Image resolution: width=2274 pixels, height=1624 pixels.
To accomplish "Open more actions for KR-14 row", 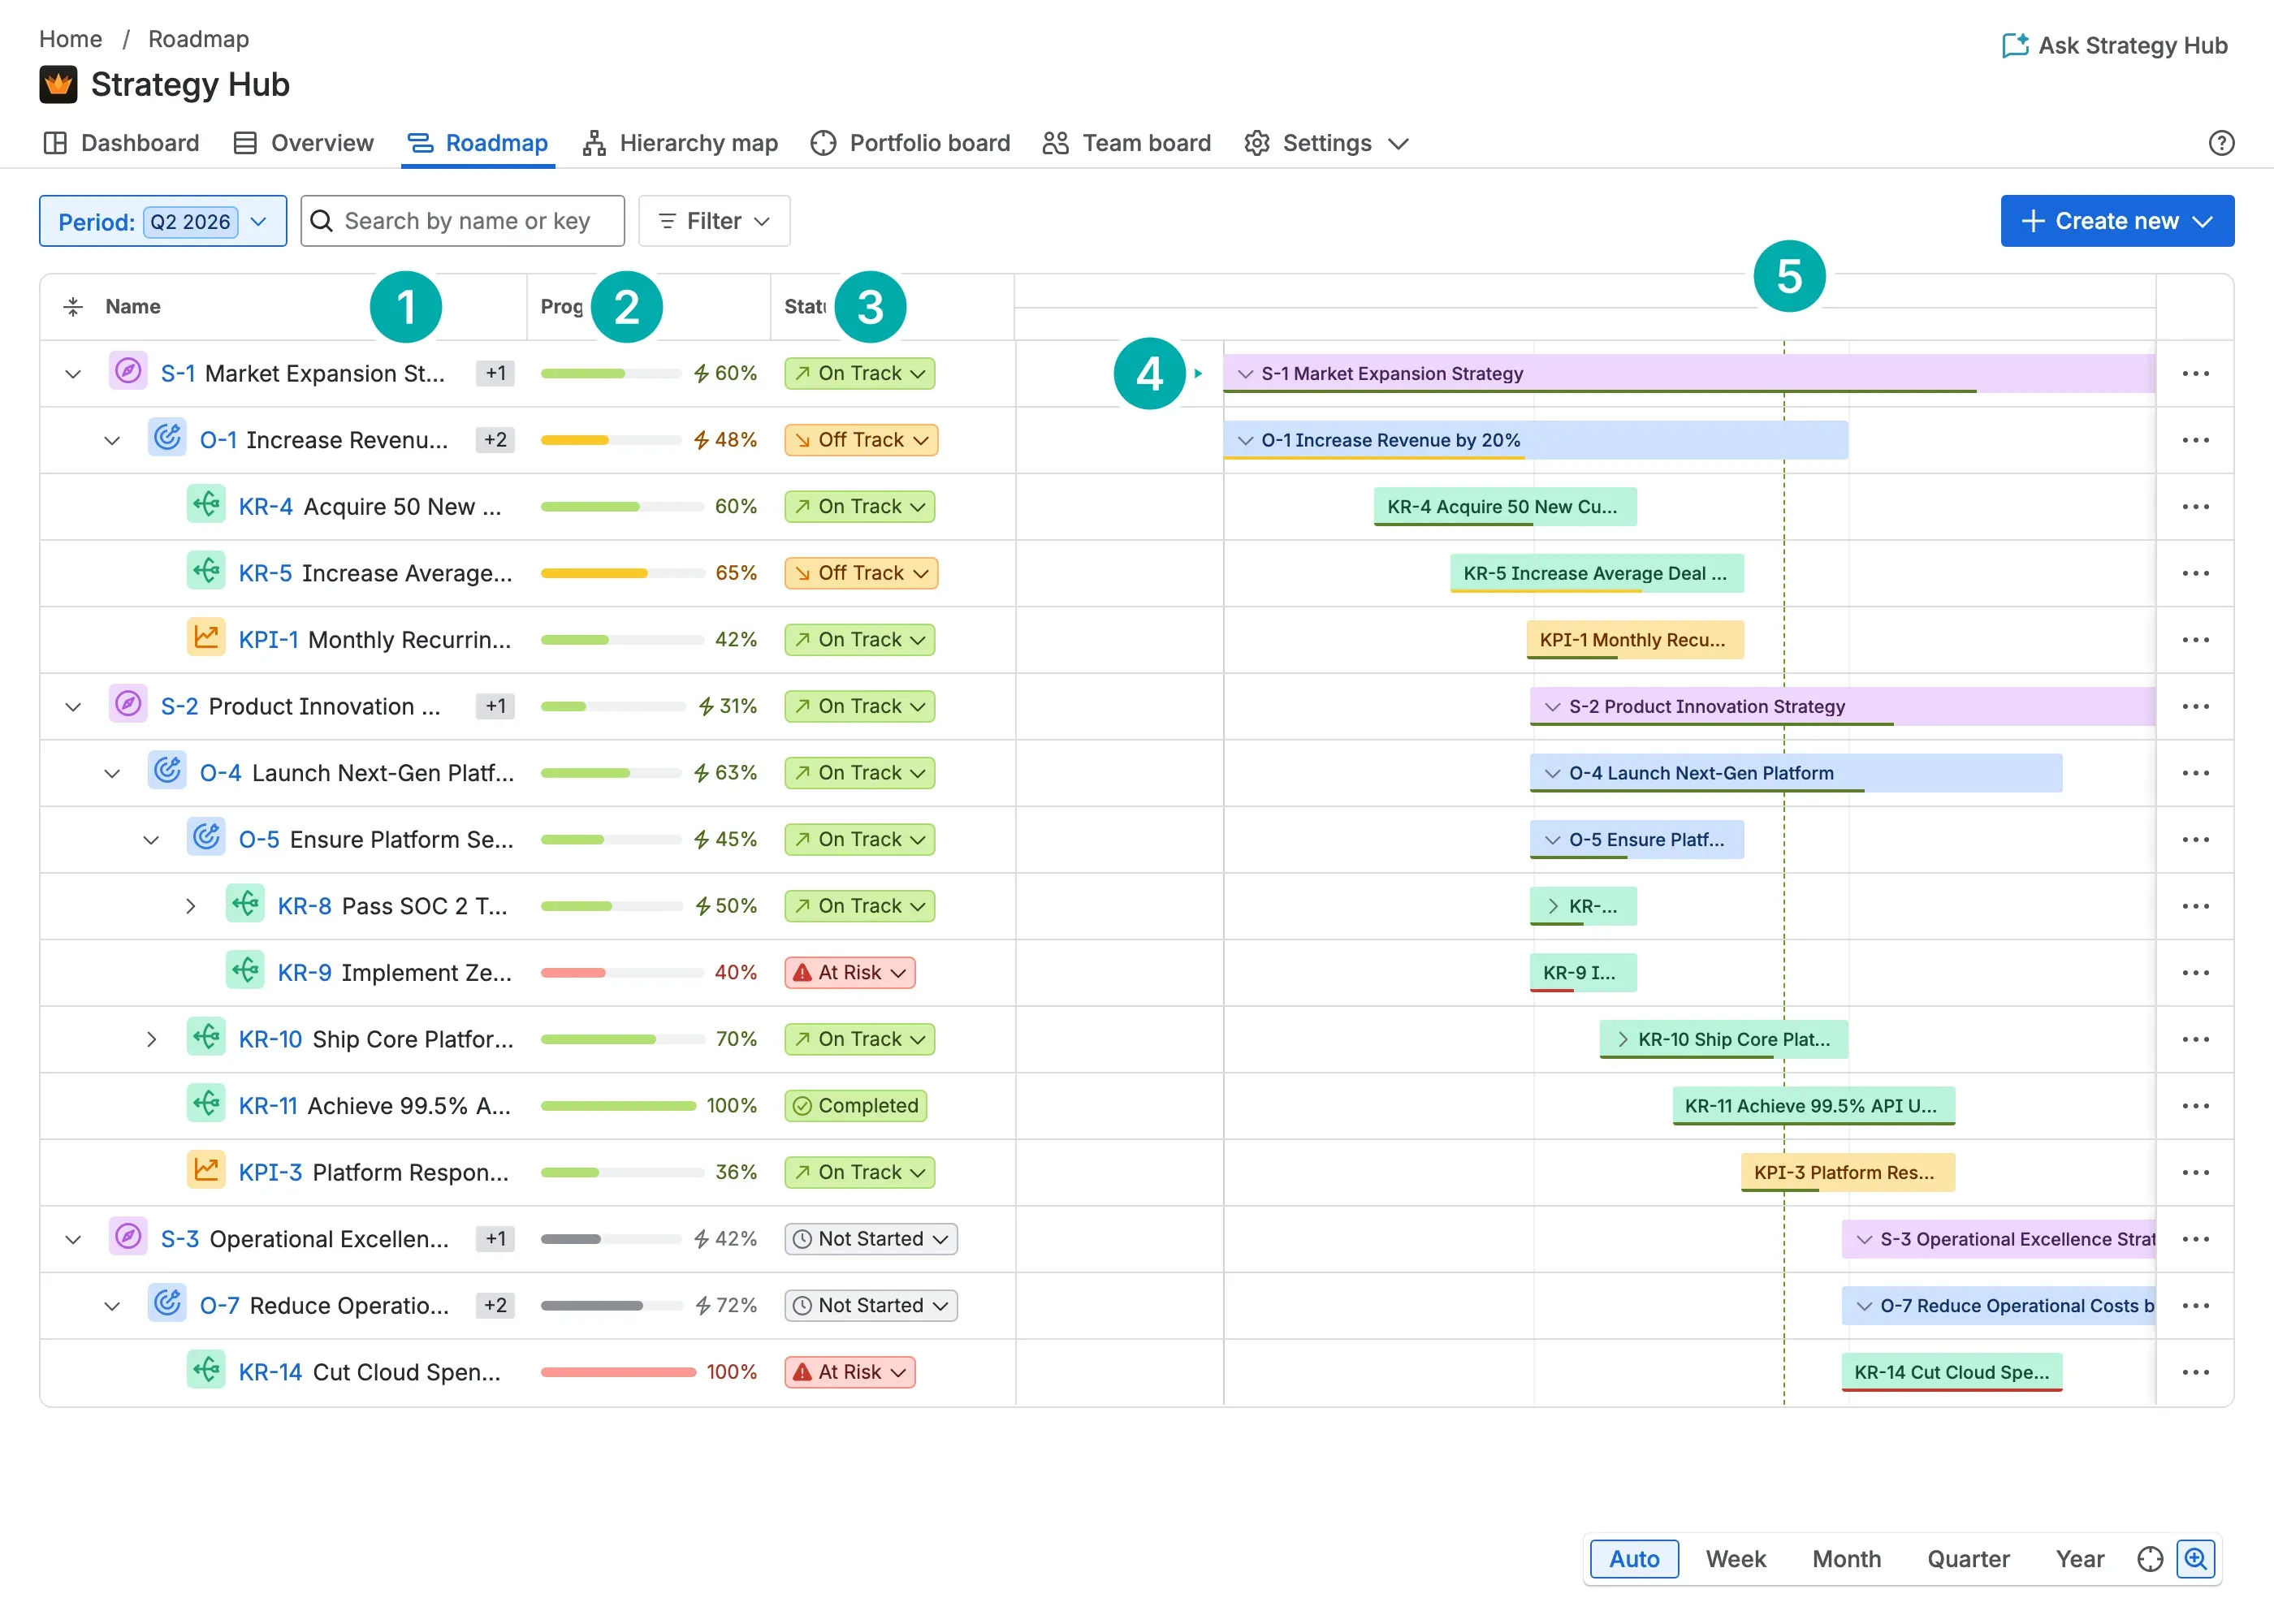I will point(2195,1372).
